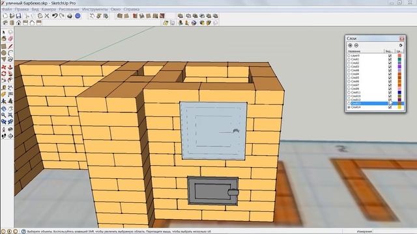Click the Цвет color column header
Screen dimensions: 417x234
(x=399, y=51)
